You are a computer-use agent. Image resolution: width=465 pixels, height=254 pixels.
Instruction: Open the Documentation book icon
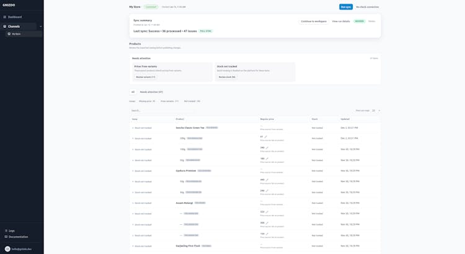6,237
